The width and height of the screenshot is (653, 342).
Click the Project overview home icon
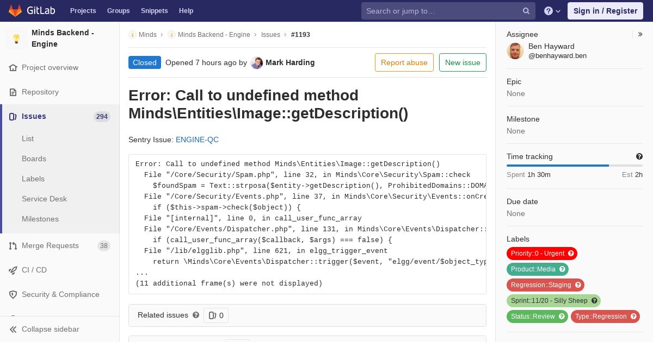(13, 68)
